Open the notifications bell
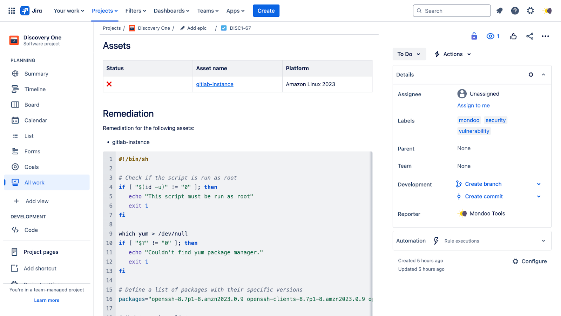Screen dimensions: 561x316 [x=499, y=10]
